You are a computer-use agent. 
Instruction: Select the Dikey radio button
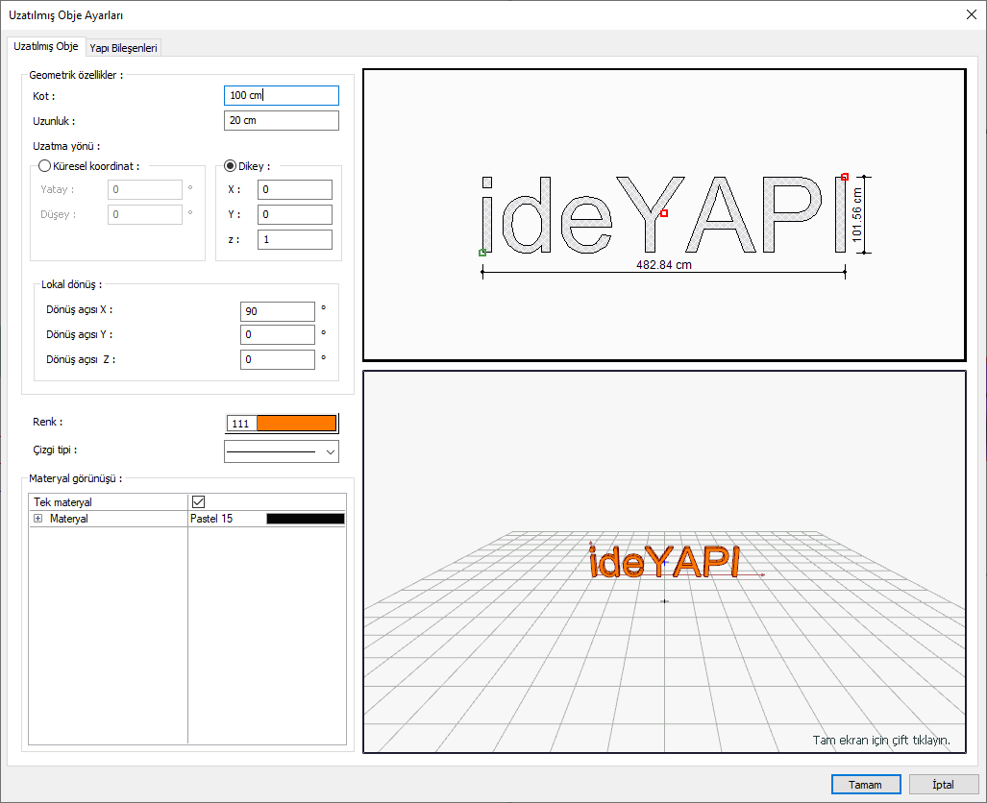click(x=230, y=165)
